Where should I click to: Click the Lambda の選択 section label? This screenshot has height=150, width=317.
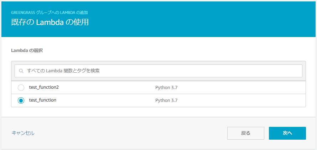27,51
